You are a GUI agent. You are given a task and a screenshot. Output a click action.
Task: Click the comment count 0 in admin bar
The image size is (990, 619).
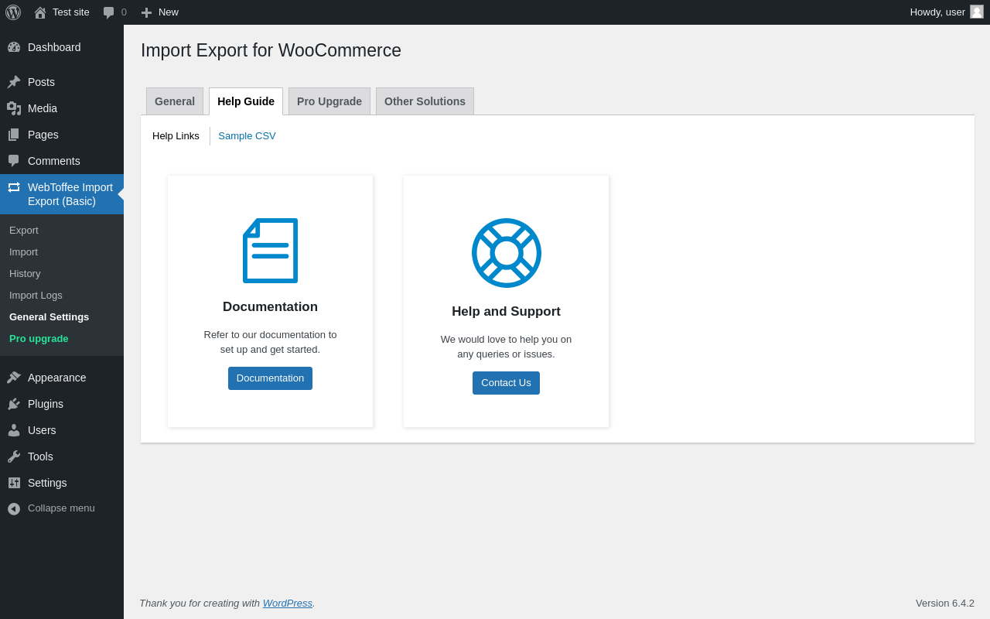(x=124, y=12)
